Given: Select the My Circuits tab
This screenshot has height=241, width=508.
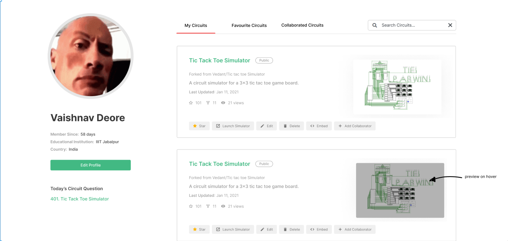Looking at the screenshot, I should [x=196, y=25].
